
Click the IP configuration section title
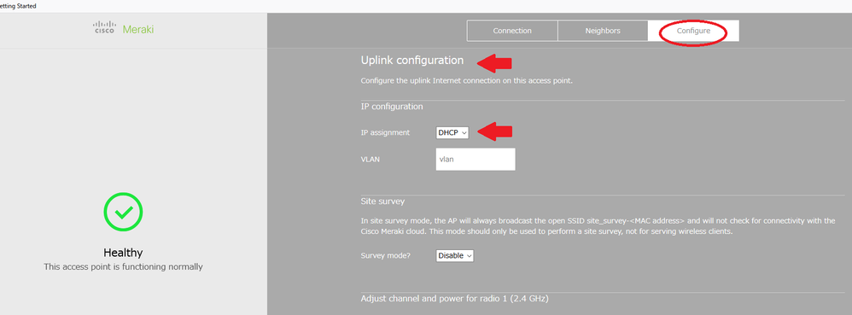coord(392,107)
